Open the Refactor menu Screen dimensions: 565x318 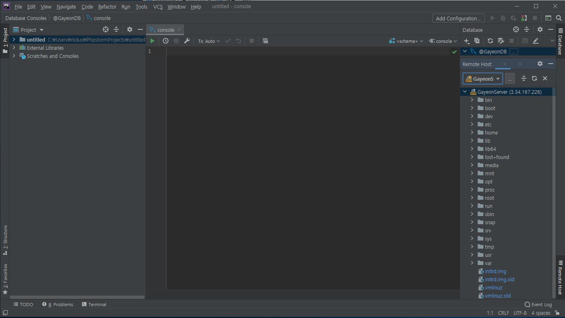click(107, 7)
